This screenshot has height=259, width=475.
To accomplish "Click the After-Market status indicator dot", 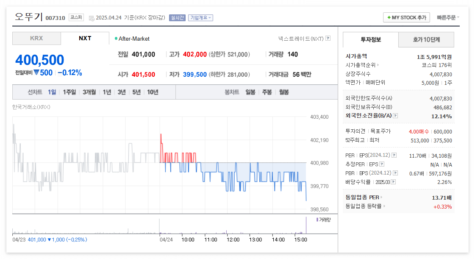I will [116, 38].
